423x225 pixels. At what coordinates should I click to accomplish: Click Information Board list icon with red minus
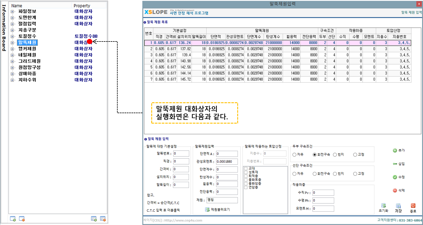[103, 219]
